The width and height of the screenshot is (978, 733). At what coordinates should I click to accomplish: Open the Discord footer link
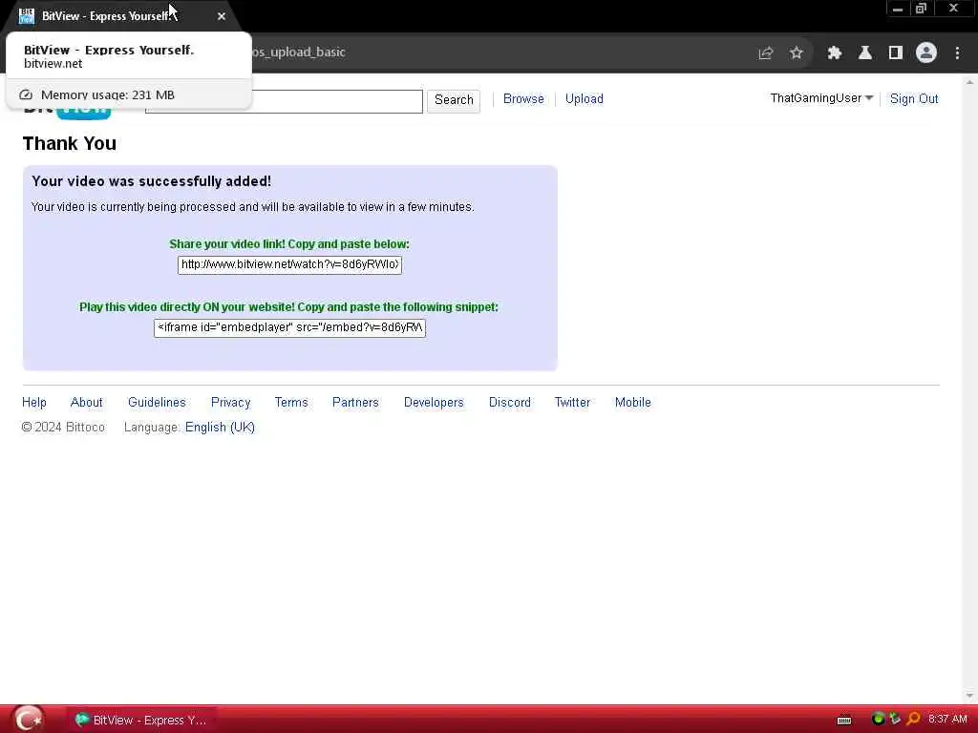point(510,402)
